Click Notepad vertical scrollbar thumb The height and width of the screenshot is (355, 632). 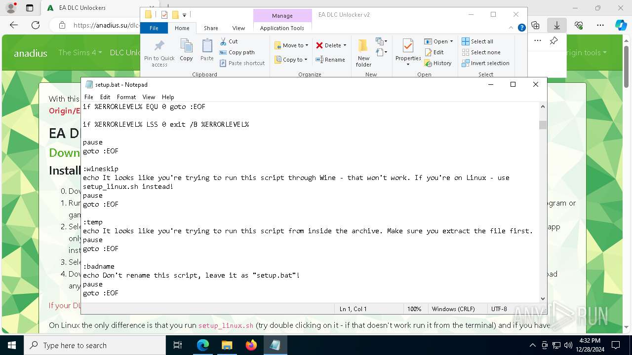pos(543,125)
